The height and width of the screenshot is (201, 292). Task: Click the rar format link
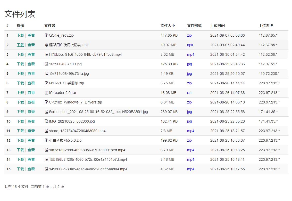(189, 93)
